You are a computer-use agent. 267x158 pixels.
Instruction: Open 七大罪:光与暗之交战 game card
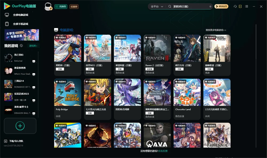tap(97, 99)
